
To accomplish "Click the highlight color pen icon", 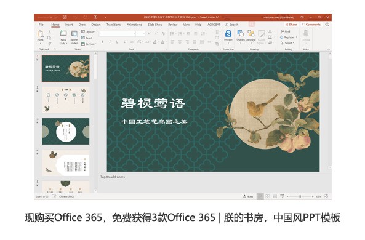I will pyautogui.click(x=154, y=42).
